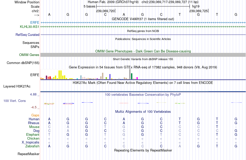Open the H3K27Ac Mark ENCODE track title
This screenshot has width=246, height=160.
pyautogui.click(x=143, y=83)
